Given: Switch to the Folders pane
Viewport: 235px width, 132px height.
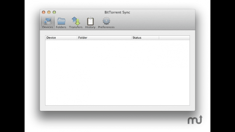Looking at the screenshot, I should [61, 23].
